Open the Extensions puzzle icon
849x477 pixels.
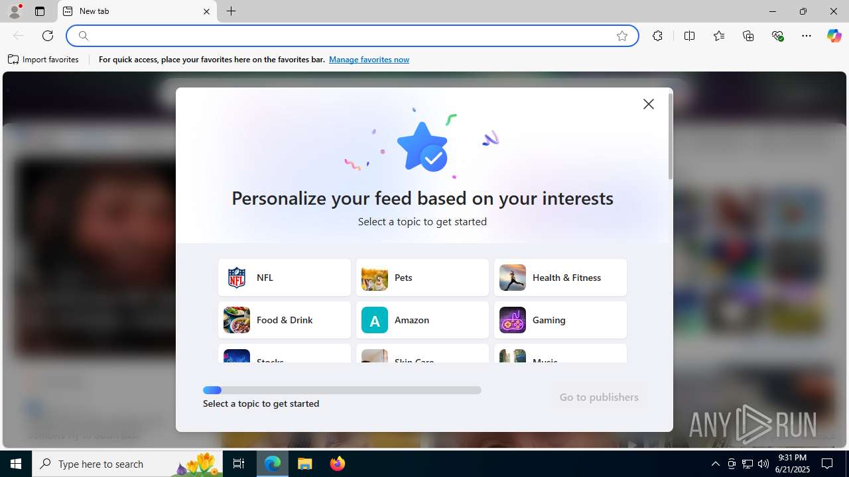[x=657, y=36]
